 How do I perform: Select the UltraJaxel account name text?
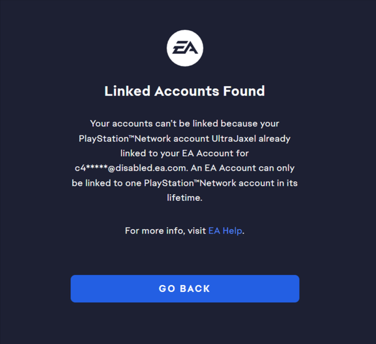click(234, 139)
